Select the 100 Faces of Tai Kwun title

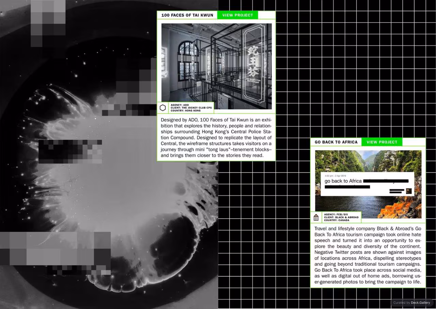(187, 15)
